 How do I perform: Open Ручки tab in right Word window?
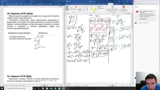pos(110,4)
